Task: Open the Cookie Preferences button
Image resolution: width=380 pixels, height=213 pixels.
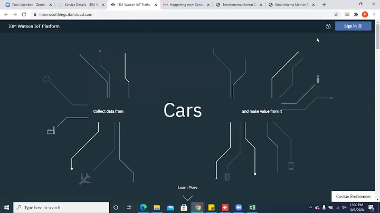Action: 353,196
